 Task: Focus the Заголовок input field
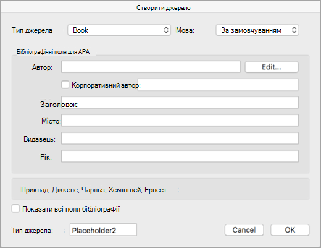tap(180, 103)
